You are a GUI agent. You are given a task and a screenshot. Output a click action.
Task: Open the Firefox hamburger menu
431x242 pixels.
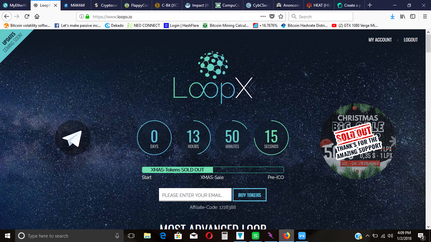(x=425, y=17)
